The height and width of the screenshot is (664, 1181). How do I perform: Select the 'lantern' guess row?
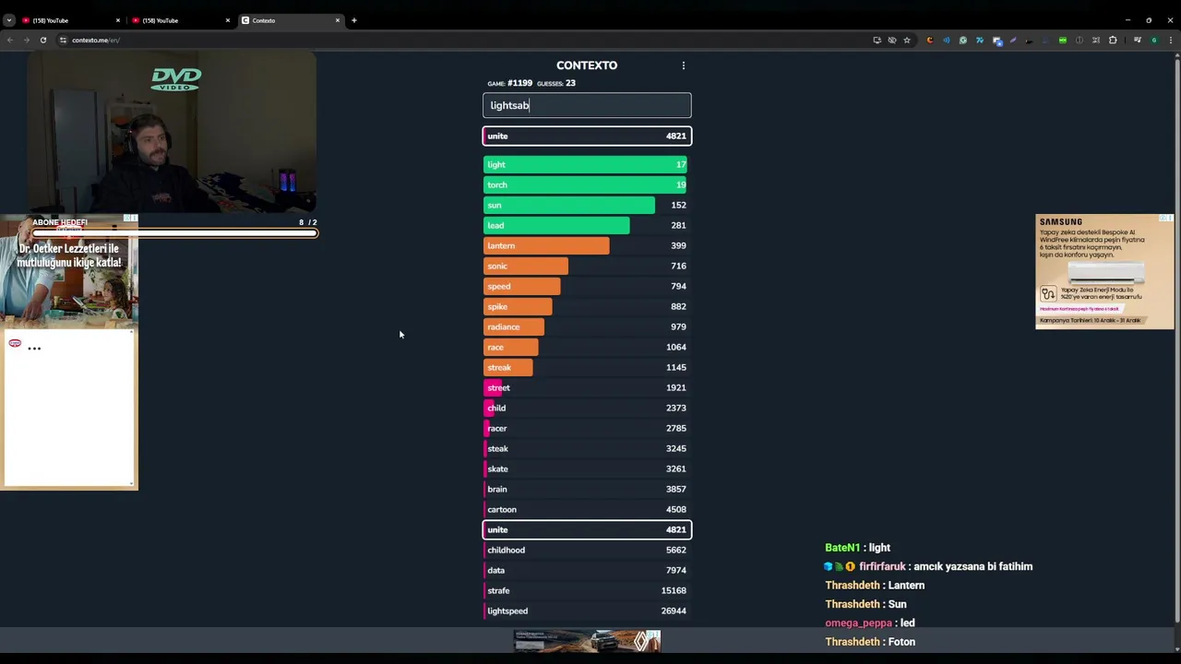587,245
